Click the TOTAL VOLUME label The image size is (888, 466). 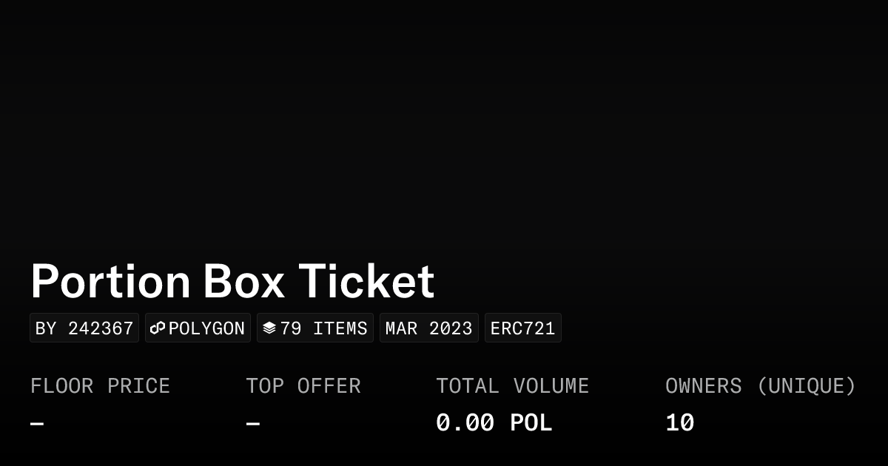[512, 386]
